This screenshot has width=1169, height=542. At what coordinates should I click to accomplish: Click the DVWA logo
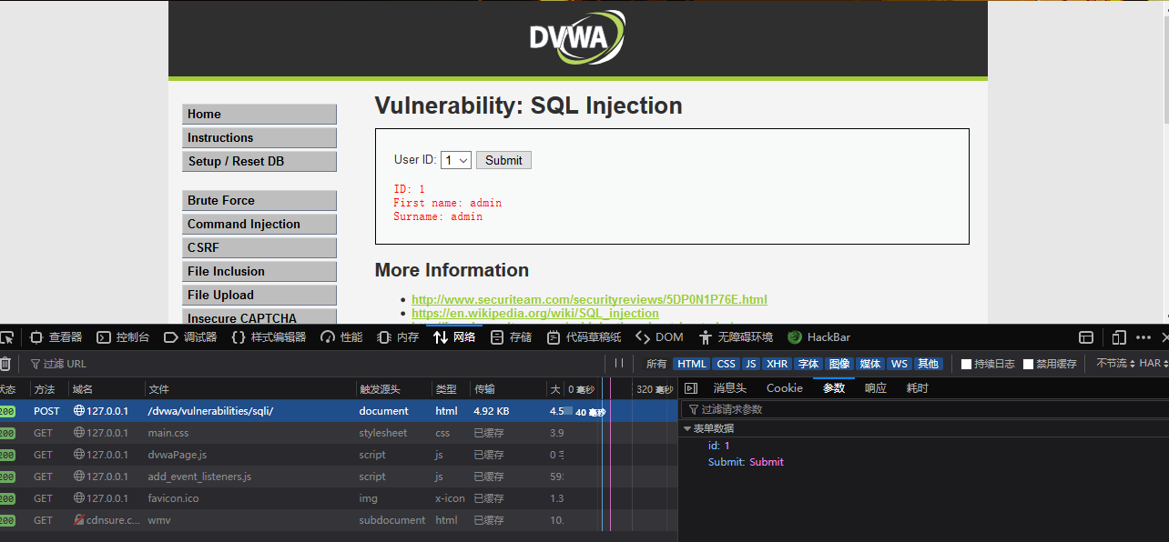tap(577, 37)
